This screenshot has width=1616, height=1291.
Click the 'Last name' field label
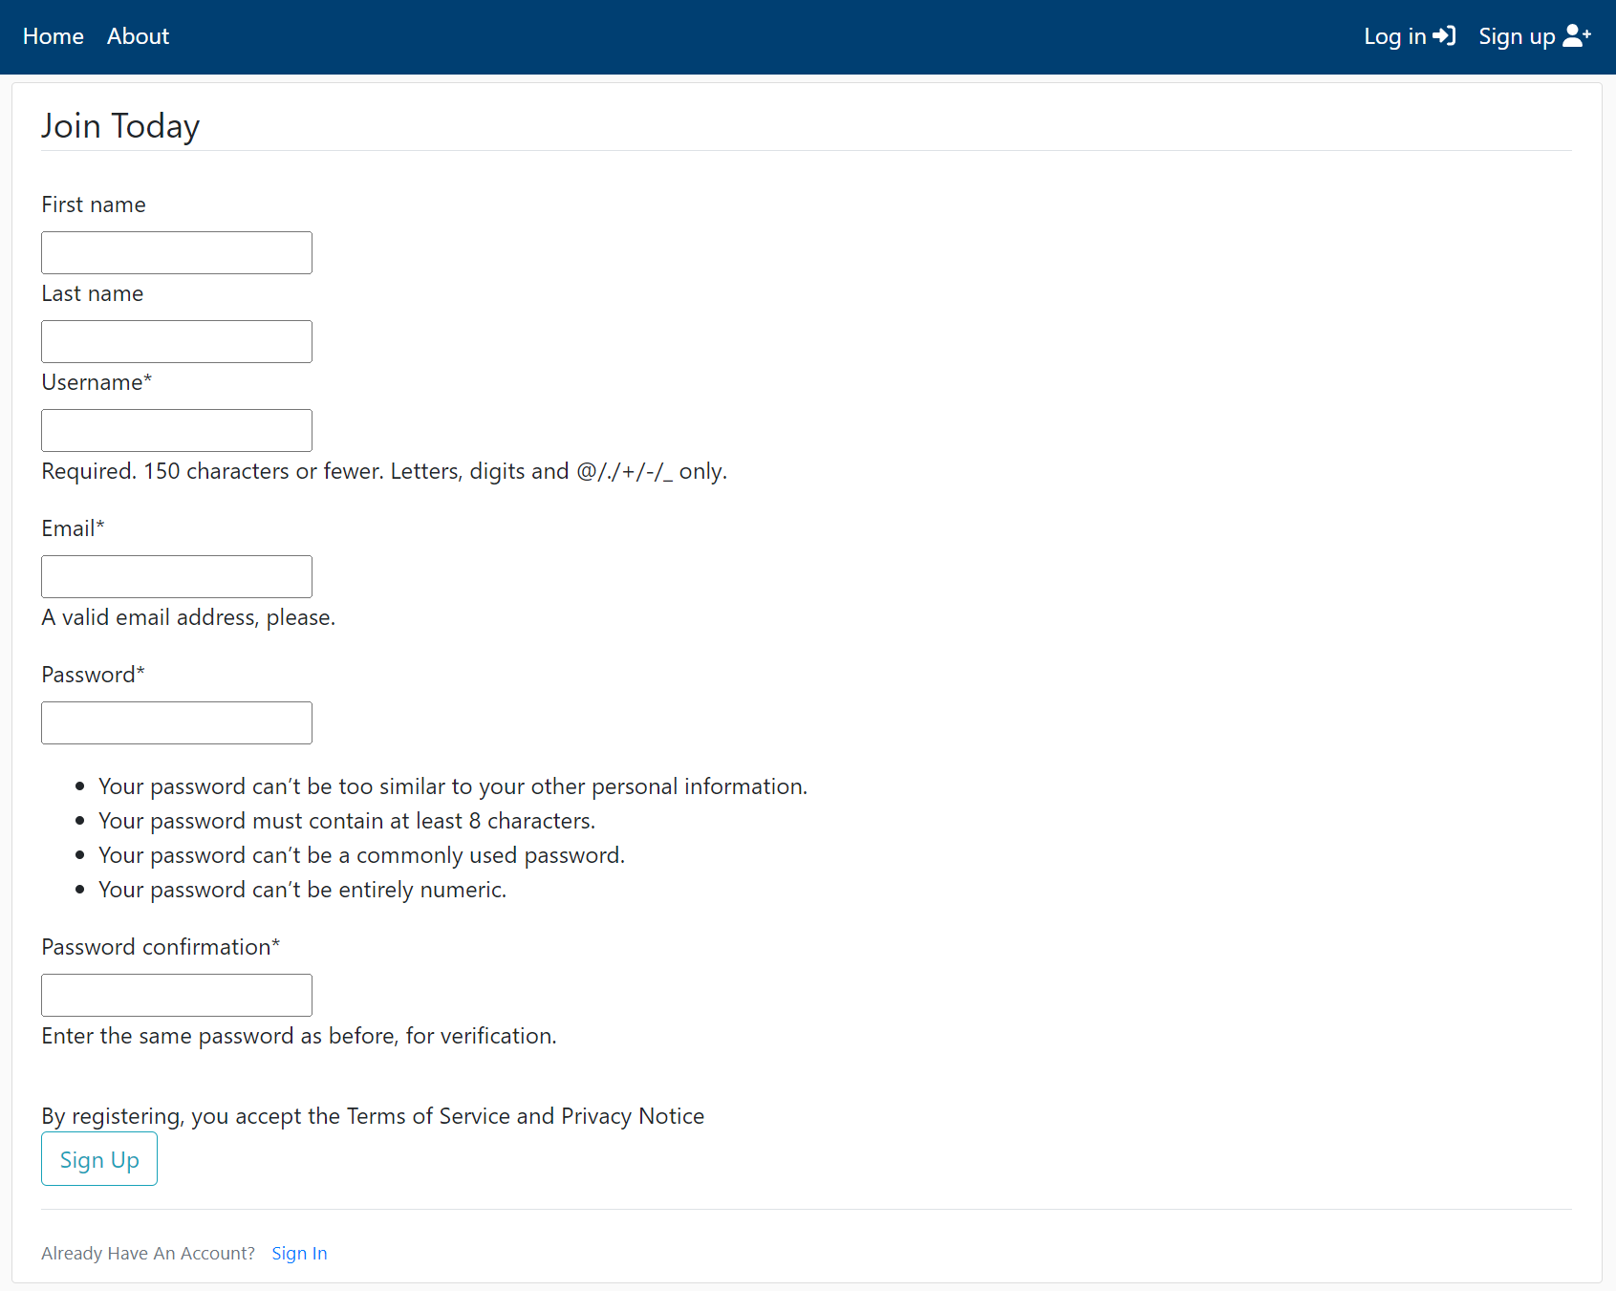click(93, 294)
